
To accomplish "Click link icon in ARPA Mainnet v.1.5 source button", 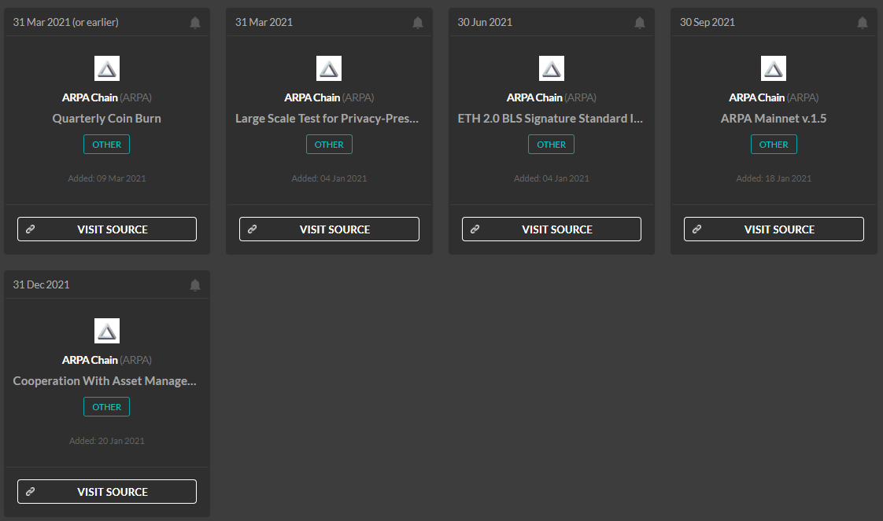I will [696, 229].
